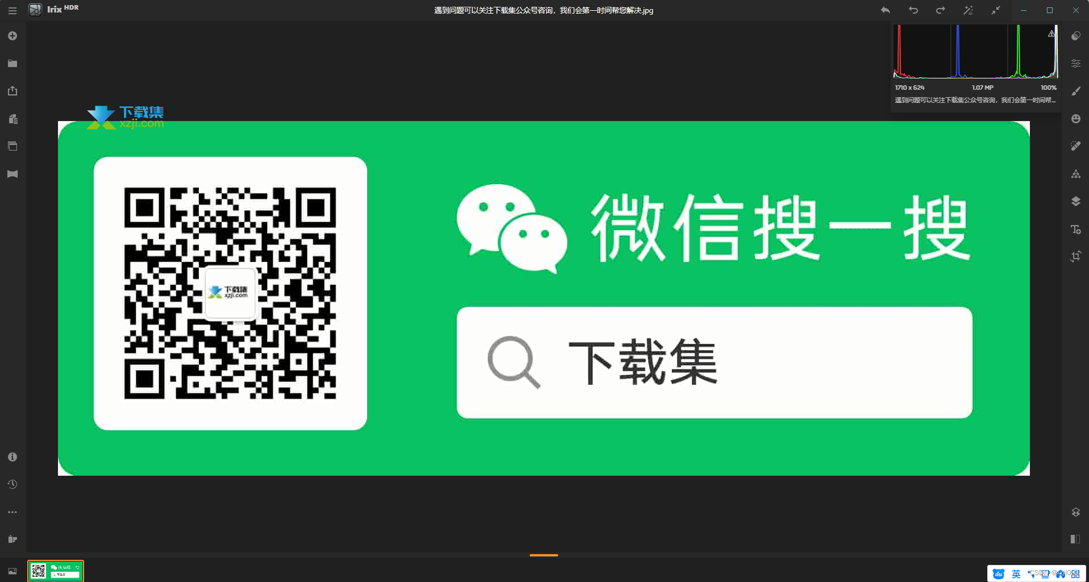Screen dimensions: 1089x582
Task: Click the 英 input language indicator
Action: point(1016,574)
